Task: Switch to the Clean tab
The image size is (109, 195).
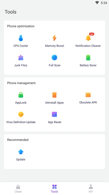Action: tap(18, 189)
